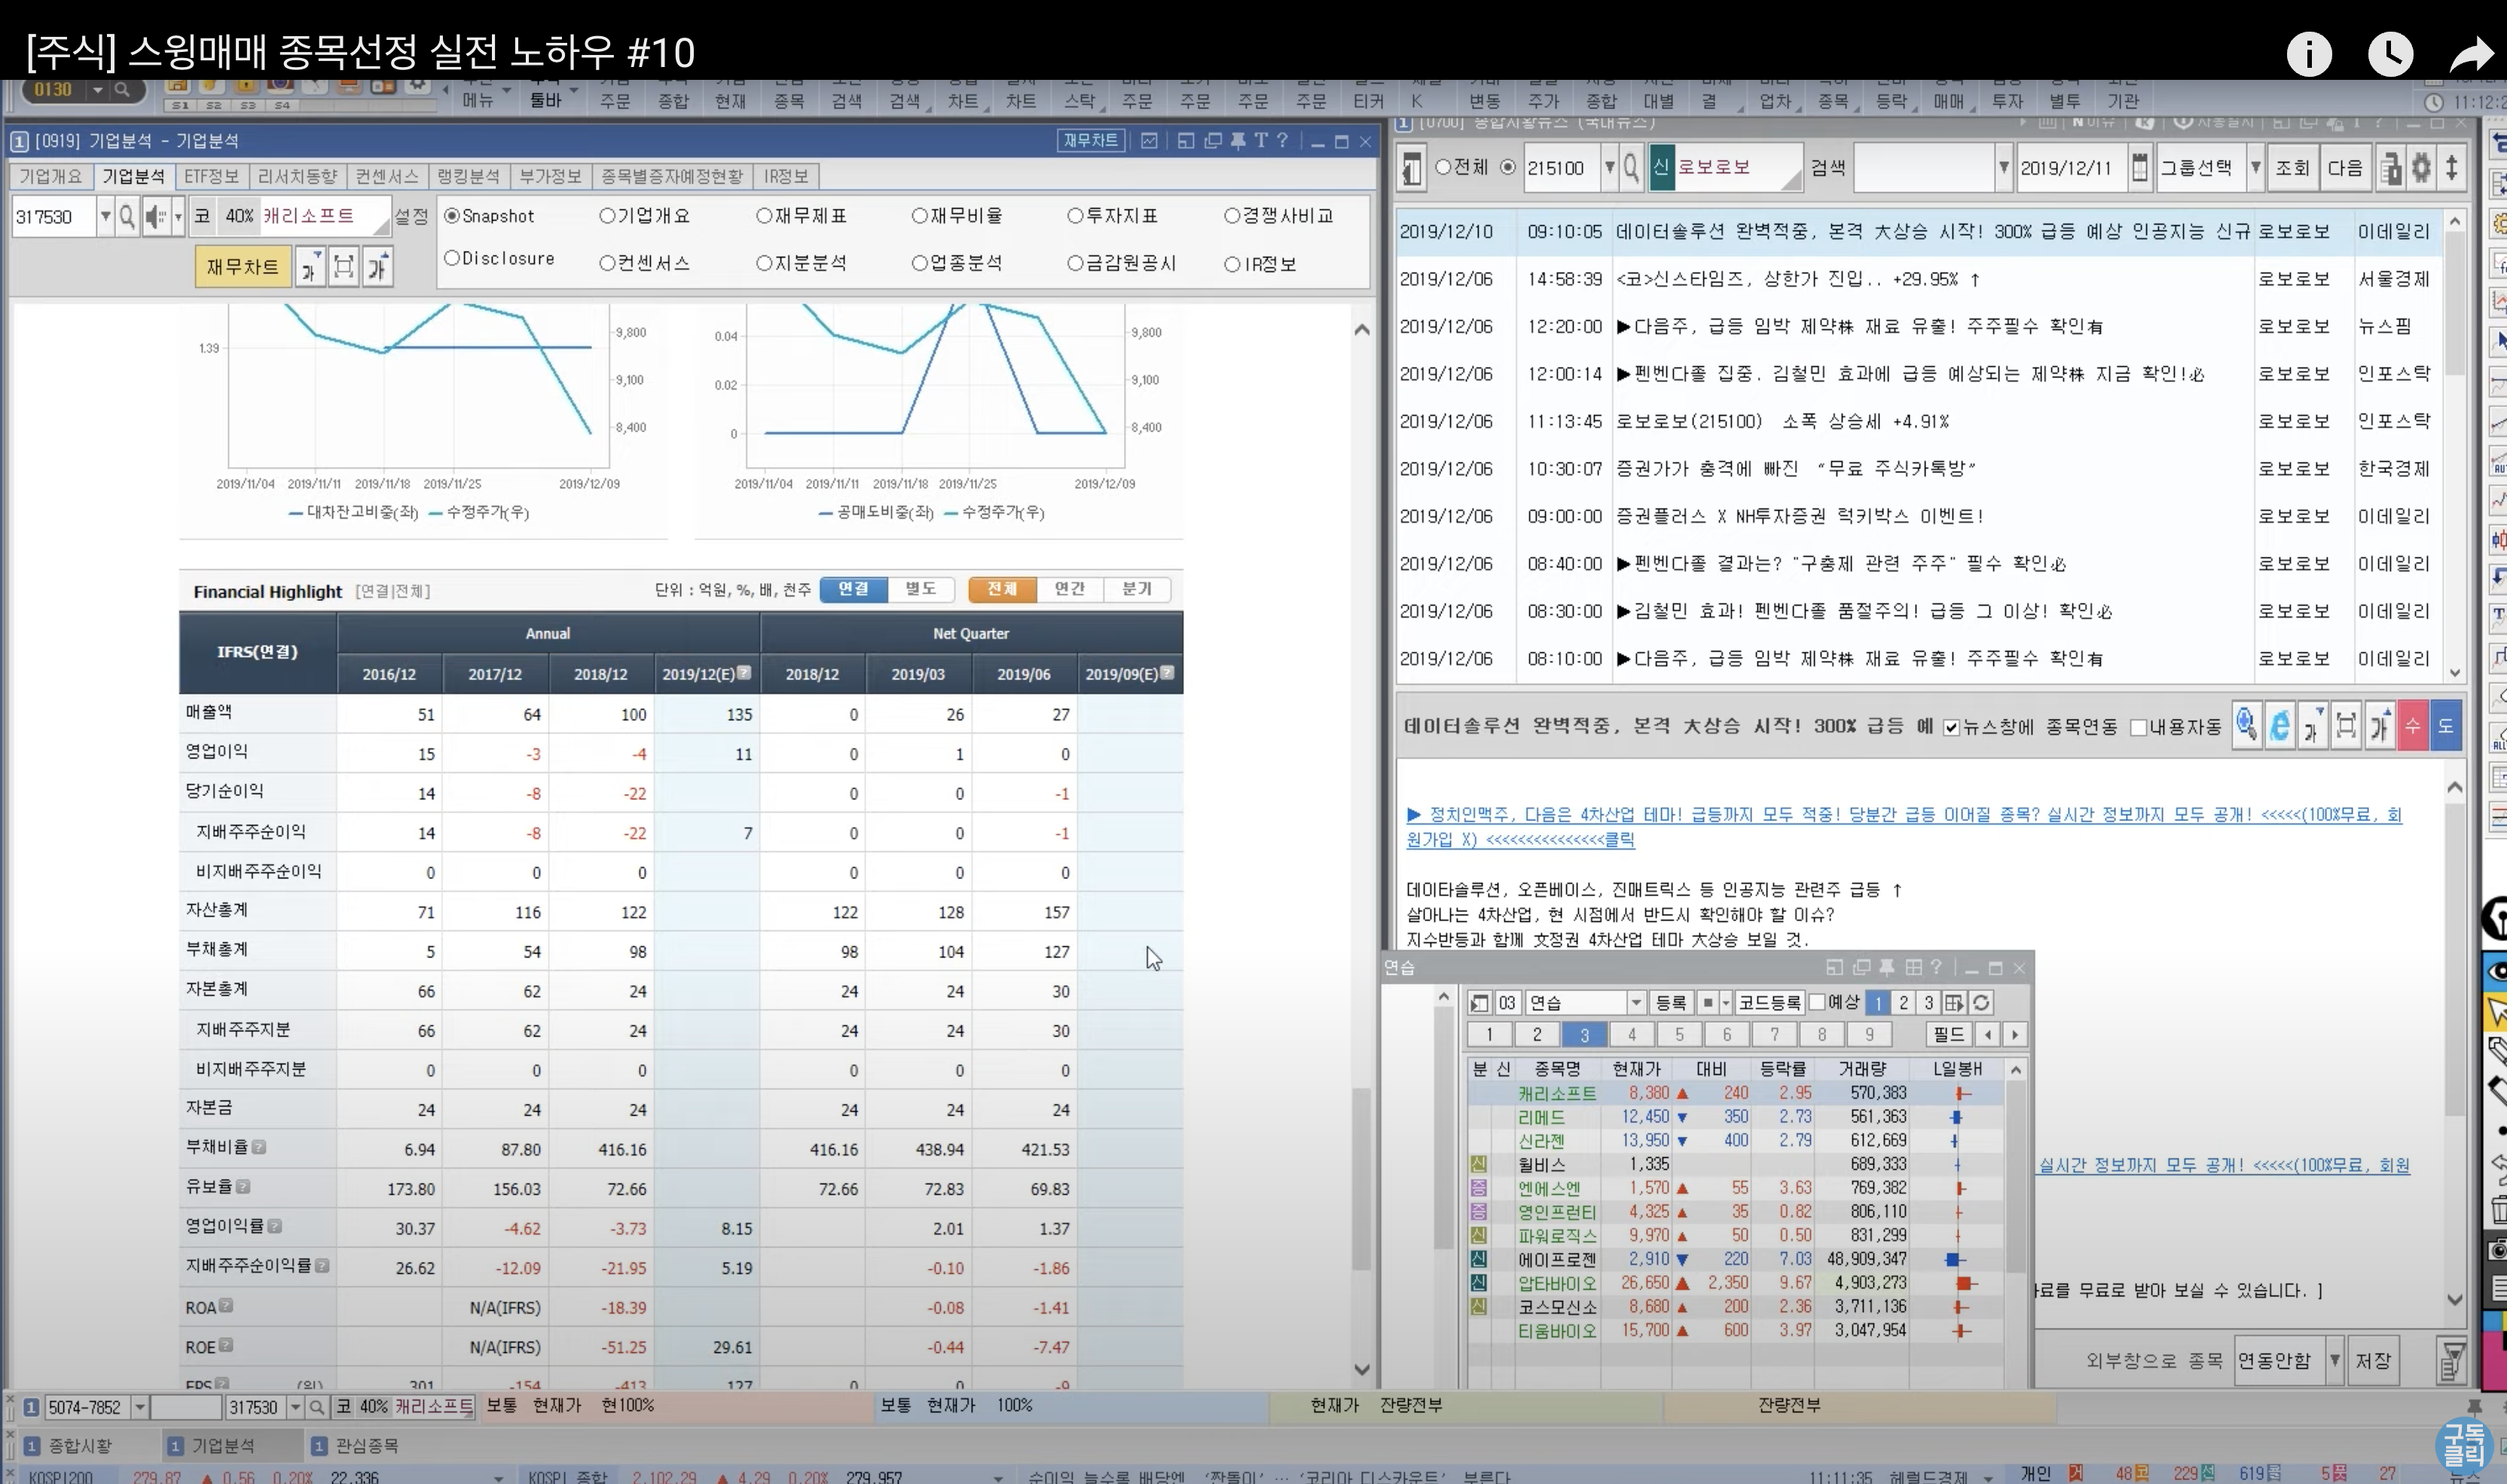
Task: Click refresh icon in 연습 watchlist panel
Action: tap(1981, 1002)
